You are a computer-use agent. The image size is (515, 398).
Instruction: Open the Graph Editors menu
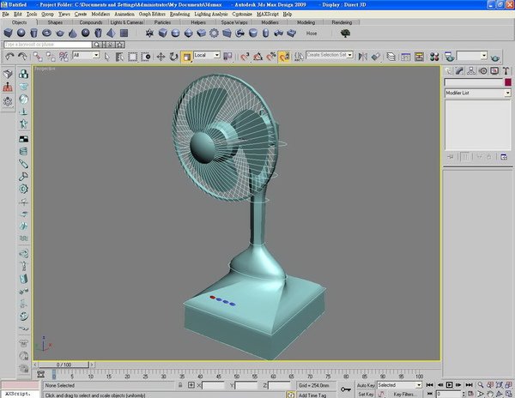pyautogui.click(x=152, y=14)
